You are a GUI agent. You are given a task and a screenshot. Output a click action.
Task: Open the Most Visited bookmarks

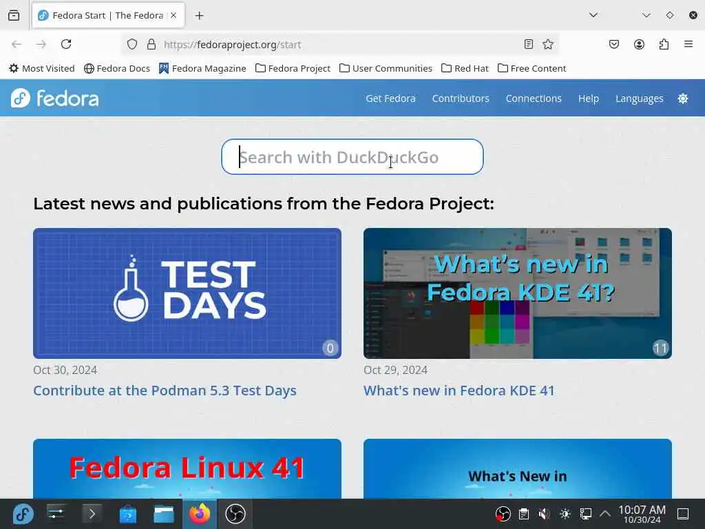[42, 68]
